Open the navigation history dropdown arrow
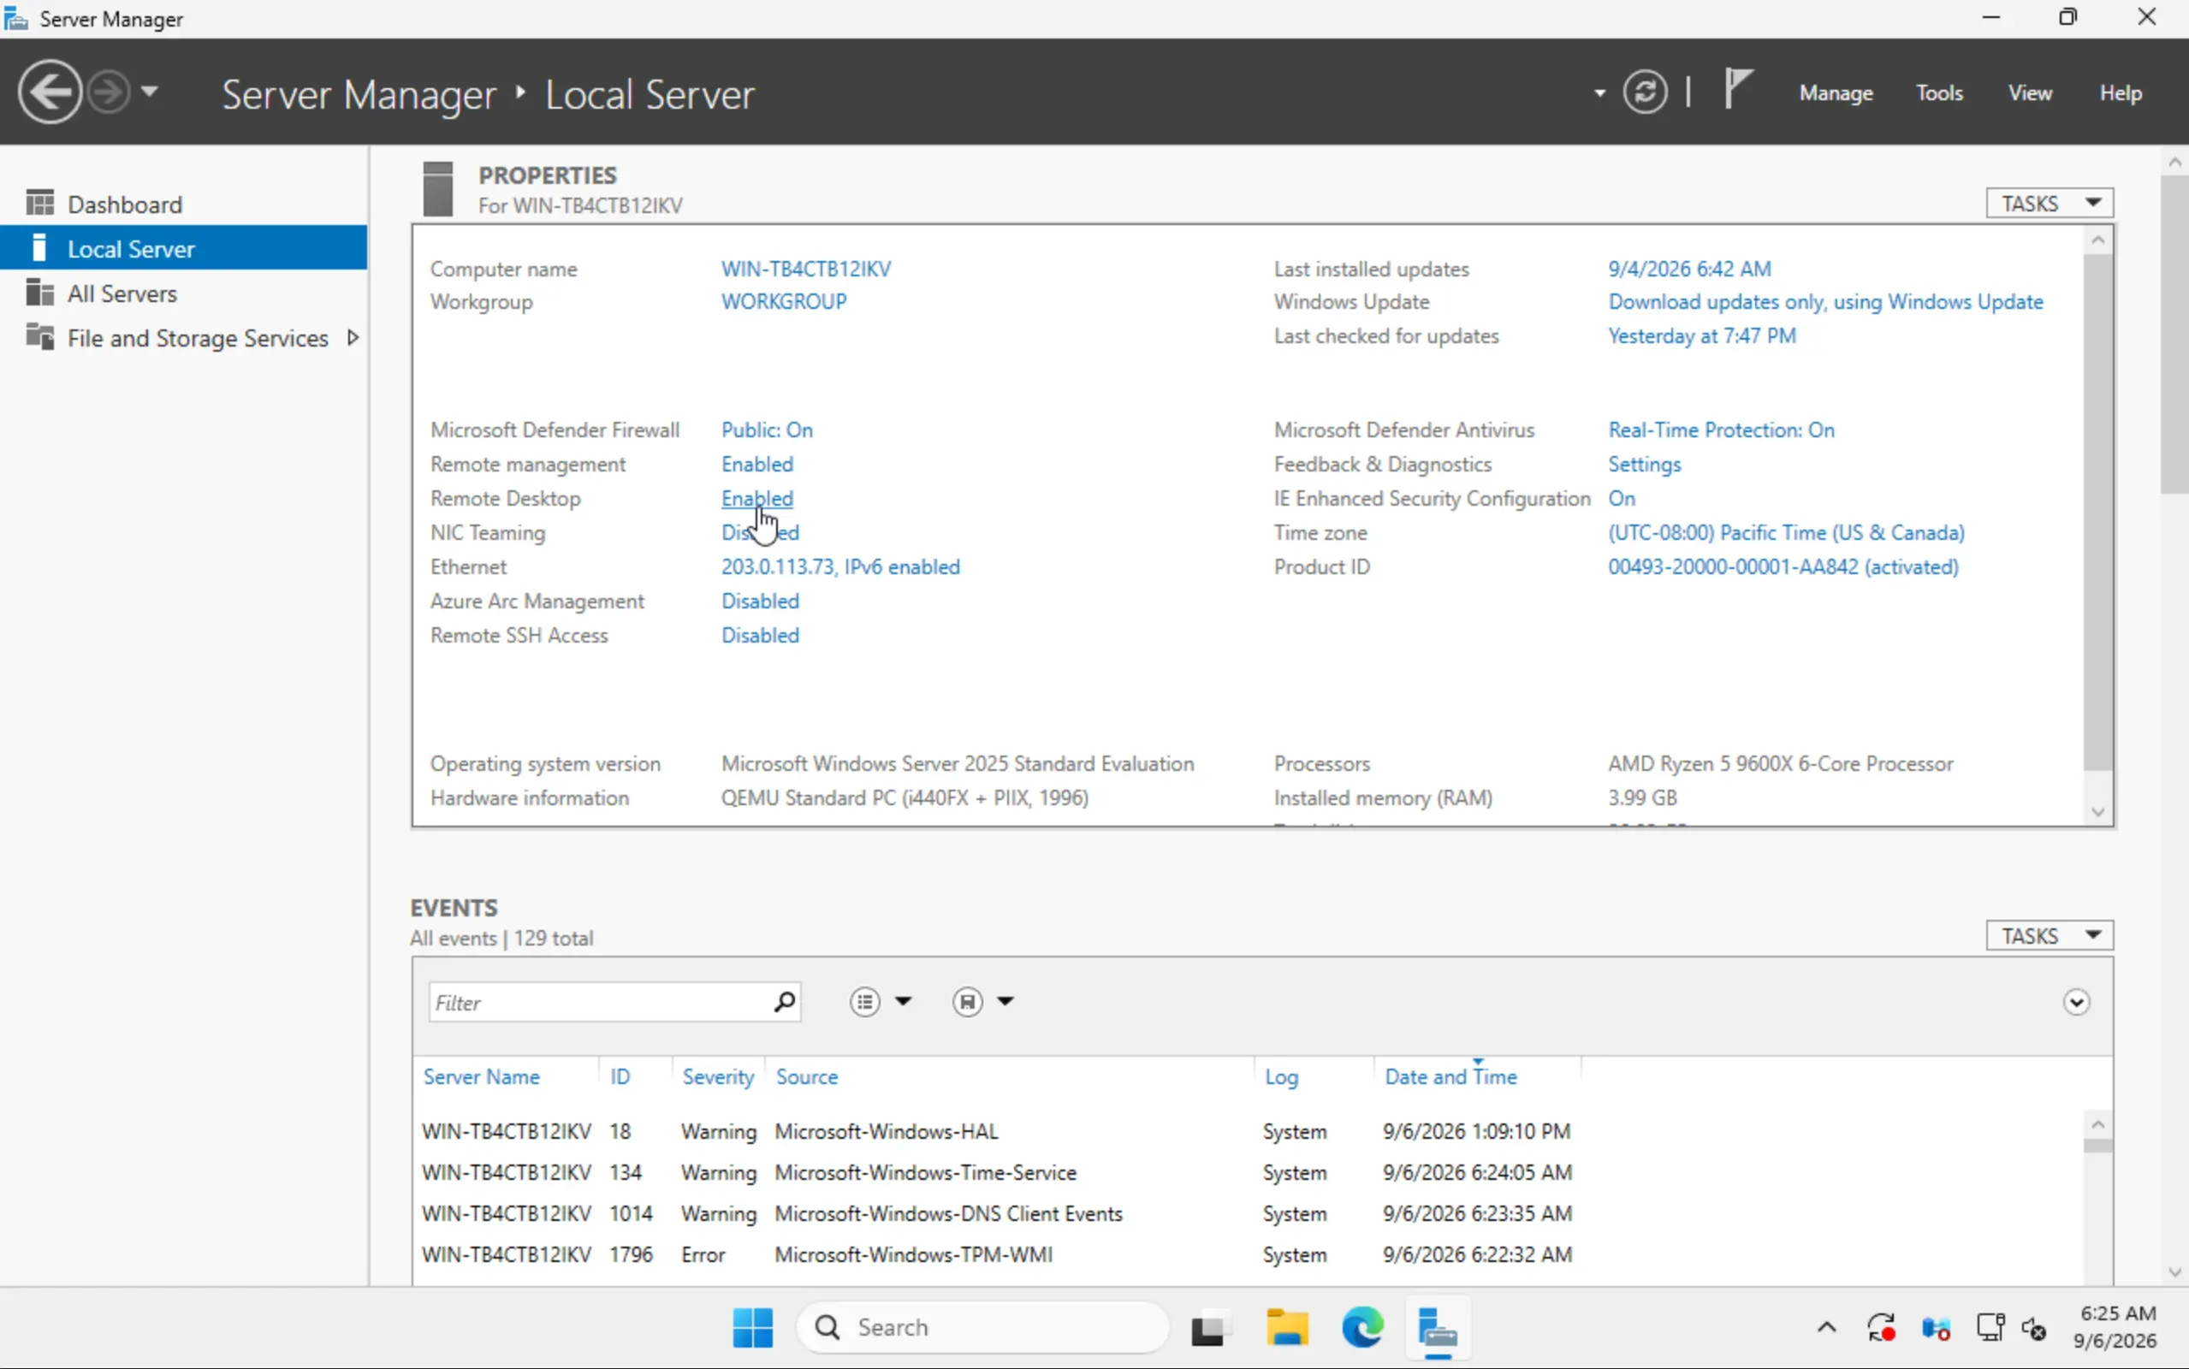Viewport: 2189px width, 1369px height. pos(151,92)
